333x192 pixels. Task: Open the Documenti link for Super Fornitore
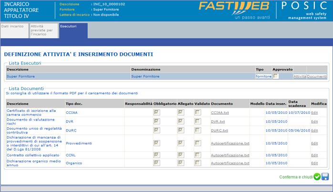317,76
